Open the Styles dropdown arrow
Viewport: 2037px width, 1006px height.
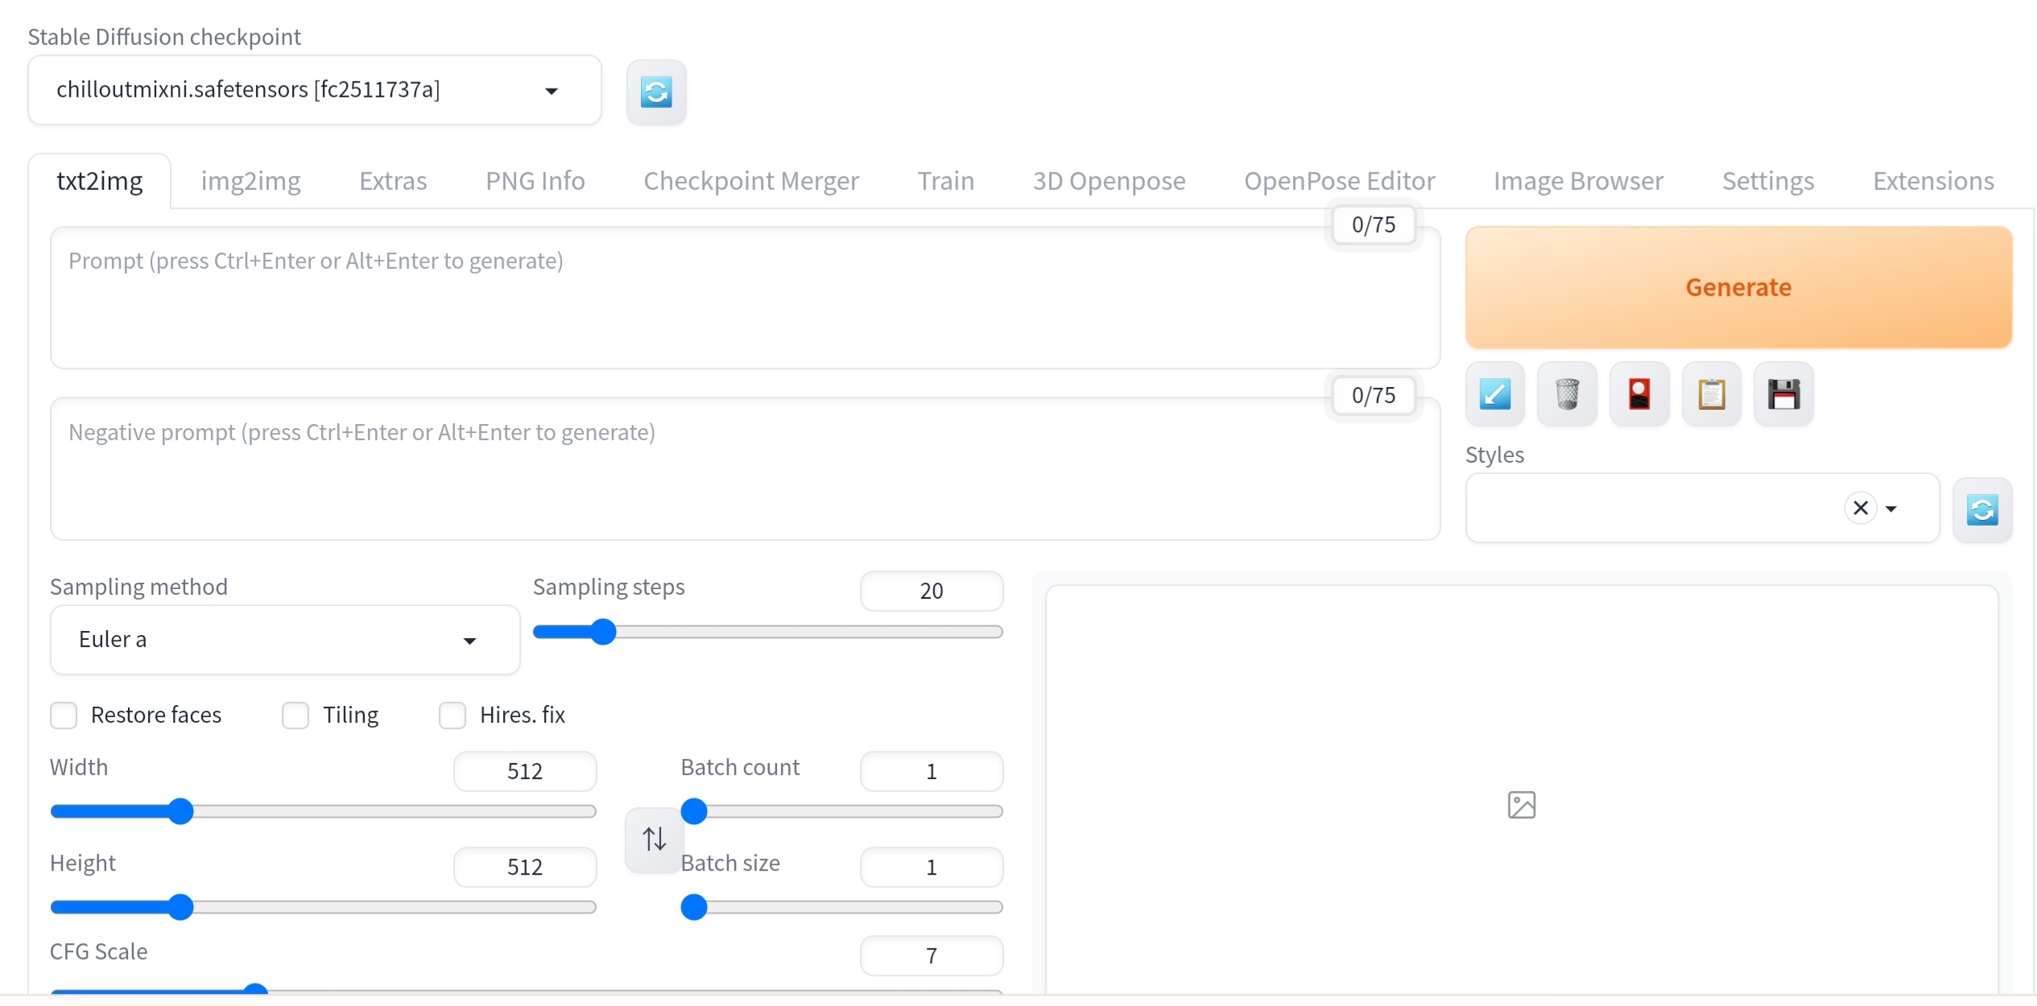[1891, 509]
